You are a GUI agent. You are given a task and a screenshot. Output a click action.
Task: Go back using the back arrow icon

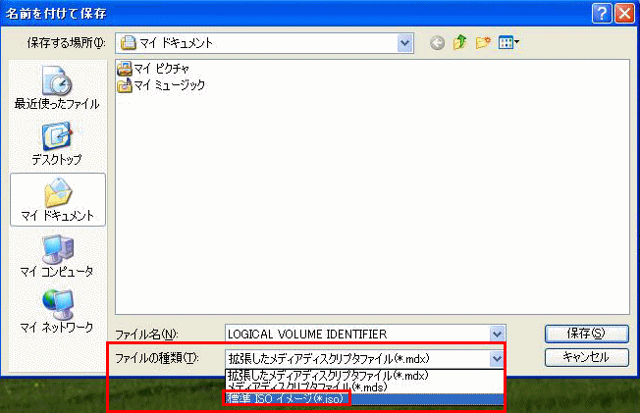coord(437,42)
